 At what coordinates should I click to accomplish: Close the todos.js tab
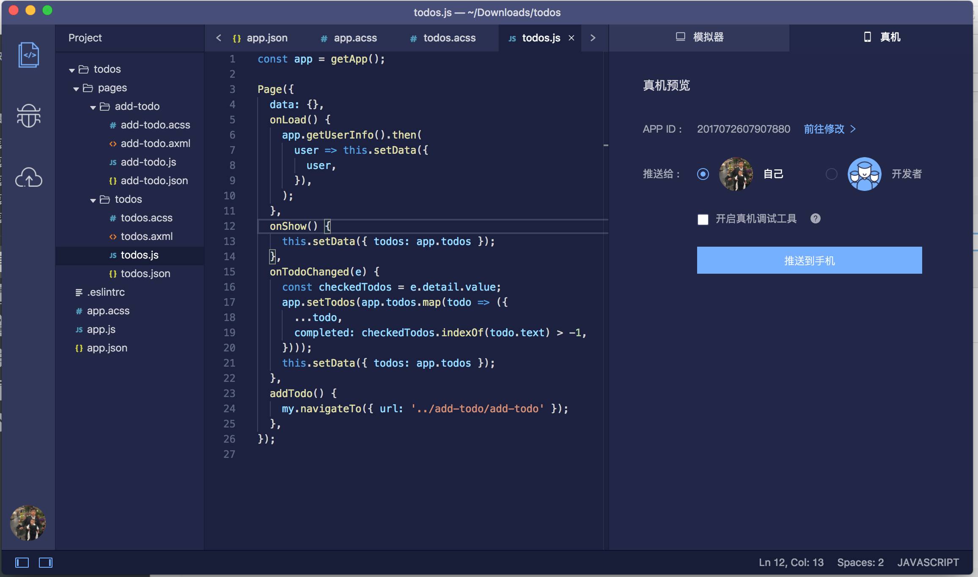tap(571, 38)
